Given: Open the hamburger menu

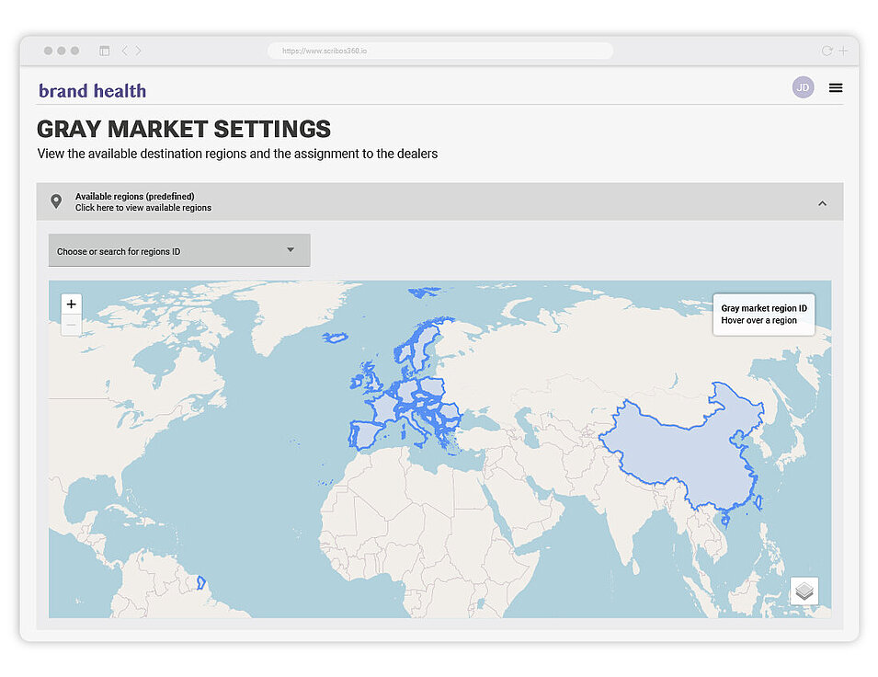Looking at the screenshot, I should [x=835, y=88].
